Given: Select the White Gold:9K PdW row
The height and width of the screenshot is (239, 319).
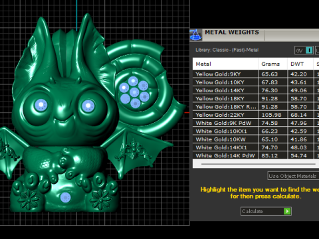Looking at the screenshot, I should [256, 123].
